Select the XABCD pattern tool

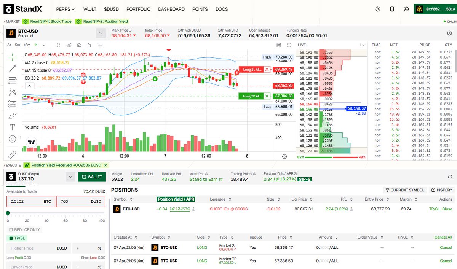point(12,92)
